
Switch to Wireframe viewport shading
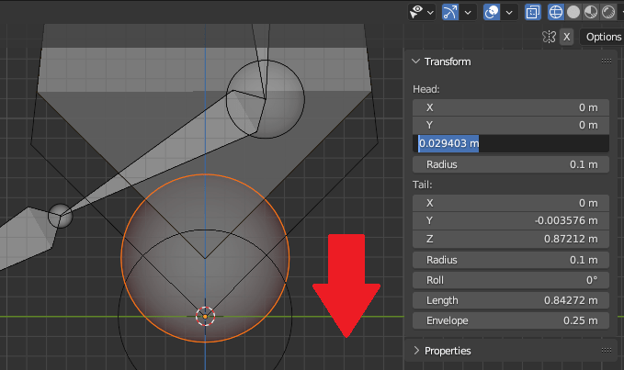[555, 12]
